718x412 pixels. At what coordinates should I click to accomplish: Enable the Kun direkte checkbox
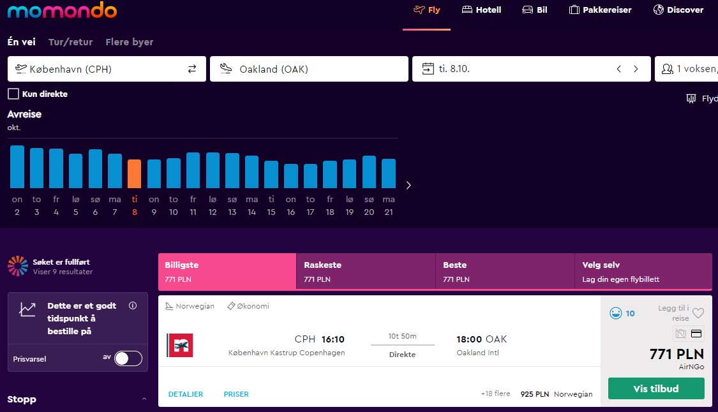click(13, 94)
